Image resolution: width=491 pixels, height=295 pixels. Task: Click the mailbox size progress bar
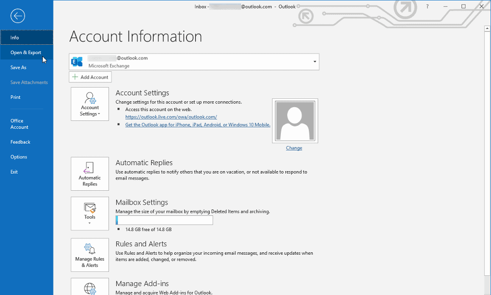(164, 220)
